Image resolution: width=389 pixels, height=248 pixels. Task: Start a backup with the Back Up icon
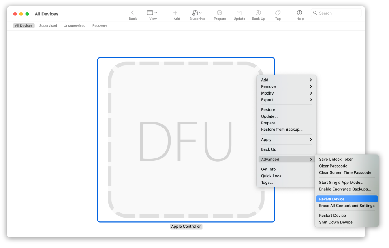[x=259, y=12]
